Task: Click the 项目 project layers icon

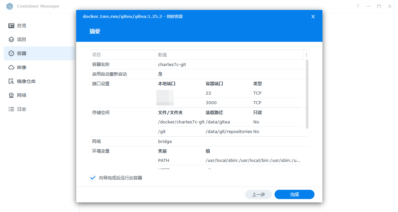Action: pyautogui.click(x=11, y=39)
